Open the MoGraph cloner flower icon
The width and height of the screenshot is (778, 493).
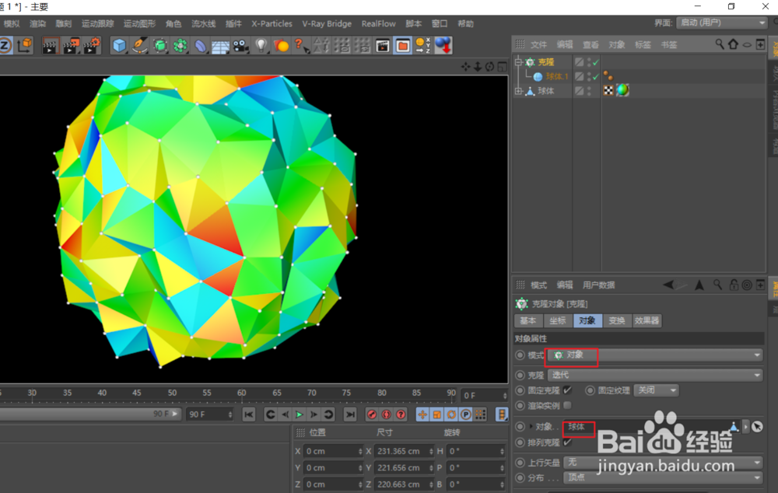(x=180, y=46)
